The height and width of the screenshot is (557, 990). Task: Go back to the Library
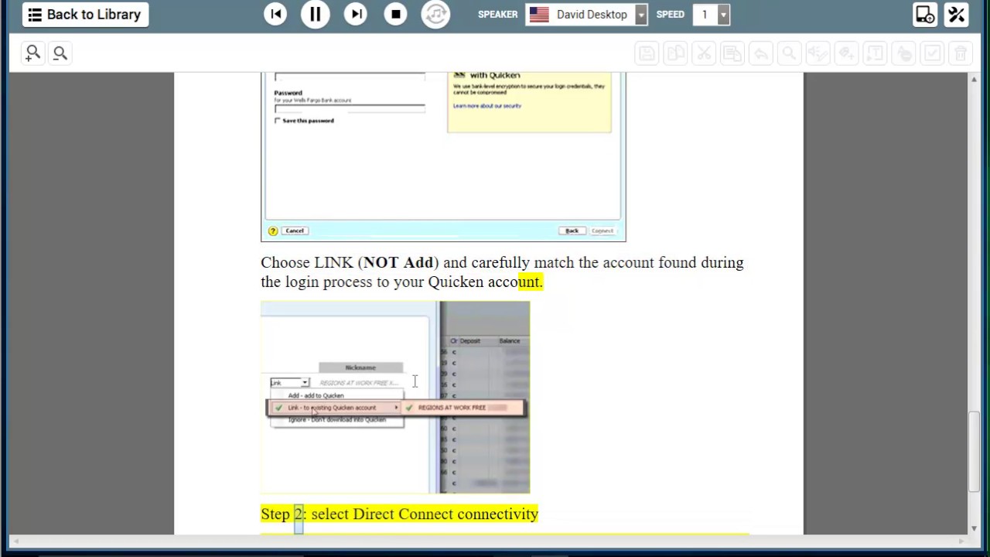[x=85, y=15]
